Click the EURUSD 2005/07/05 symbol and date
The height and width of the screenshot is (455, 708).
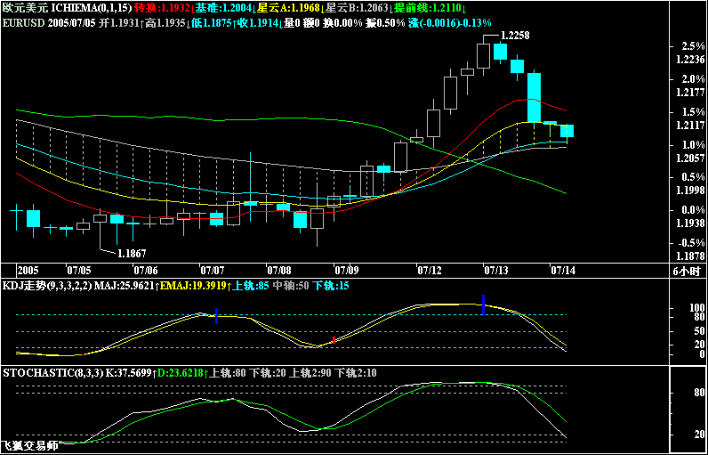pos(49,23)
